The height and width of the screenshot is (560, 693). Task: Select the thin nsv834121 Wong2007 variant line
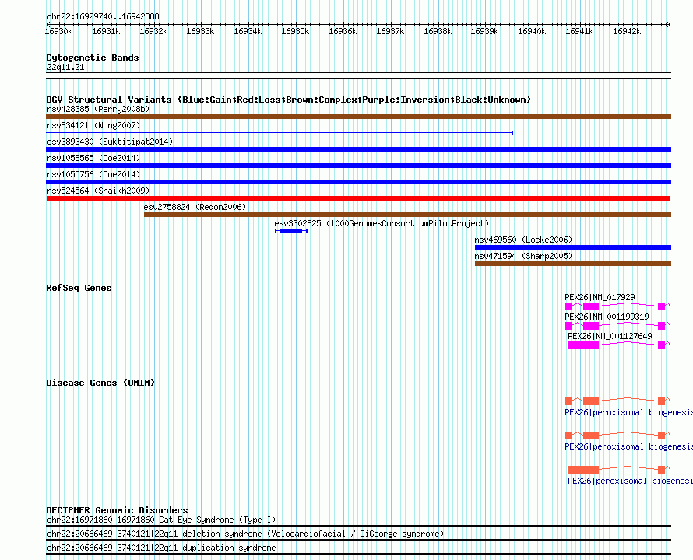[280, 132]
